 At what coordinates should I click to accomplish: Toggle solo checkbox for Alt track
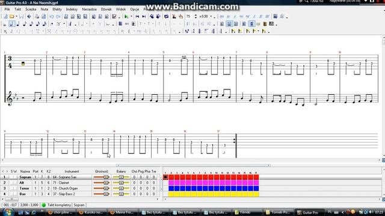click(x=11, y=182)
